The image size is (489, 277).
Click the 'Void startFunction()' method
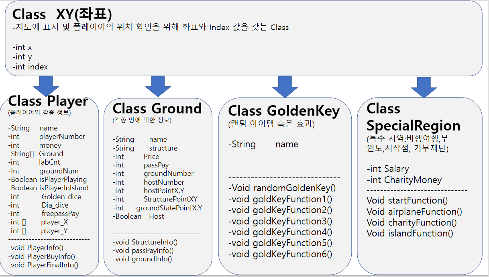click(x=407, y=200)
